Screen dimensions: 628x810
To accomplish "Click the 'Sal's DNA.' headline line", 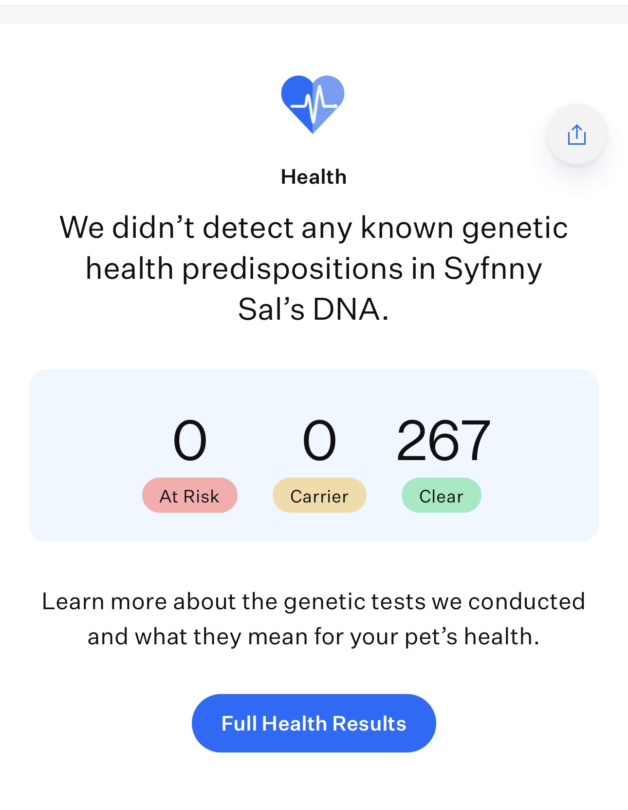I will [x=314, y=309].
